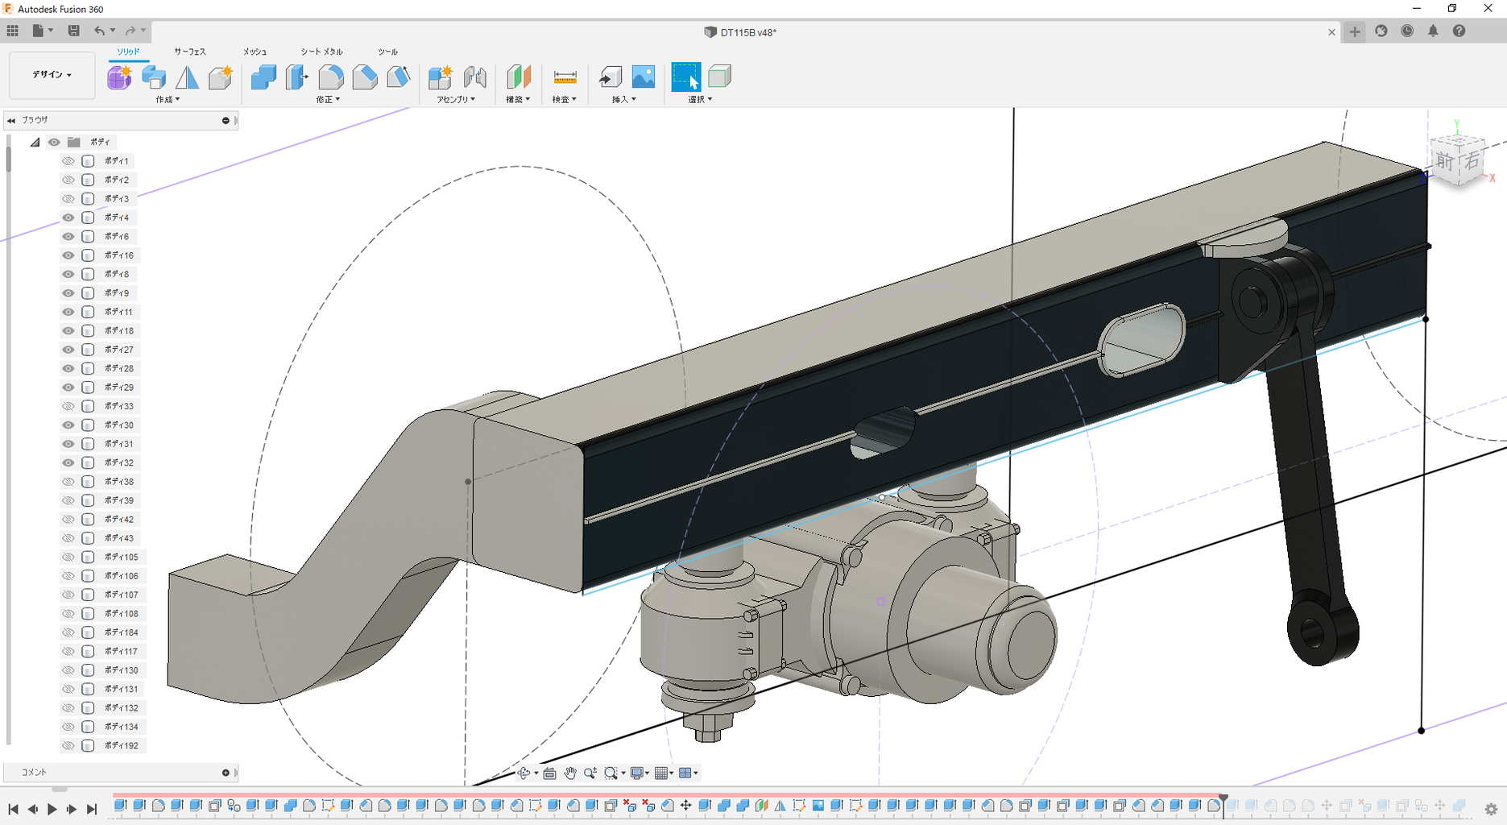Click the Save icon in the top bar
The height and width of the screenshot is (825, 1507).
[x=73, y=31]
